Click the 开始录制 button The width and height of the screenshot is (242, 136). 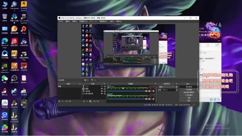coord(189,89)
